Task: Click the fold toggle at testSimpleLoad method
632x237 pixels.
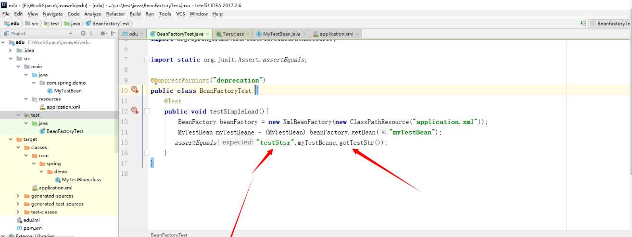Action: pos(146,111)
